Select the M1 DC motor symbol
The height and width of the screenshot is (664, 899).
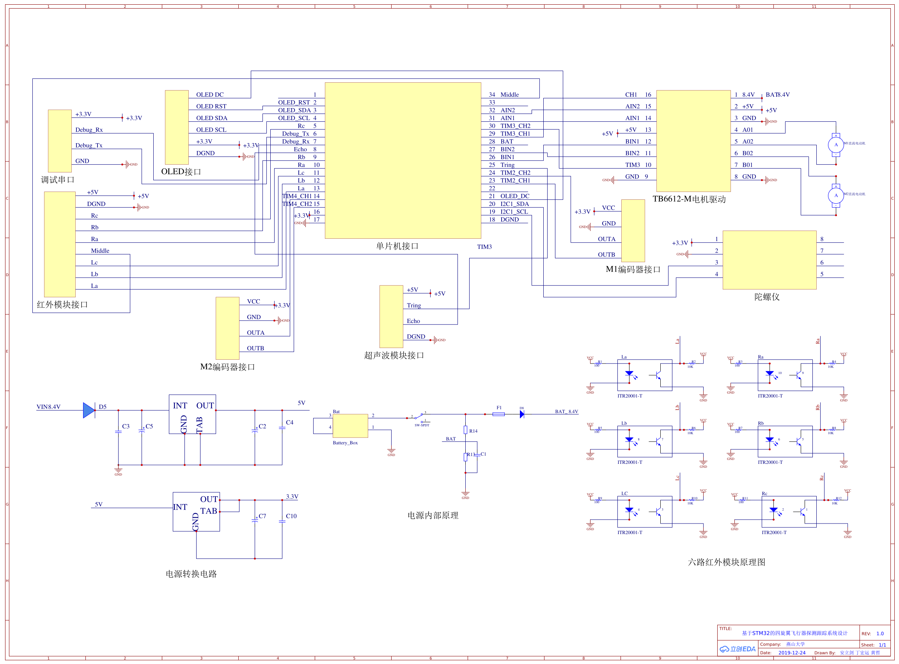835,145
